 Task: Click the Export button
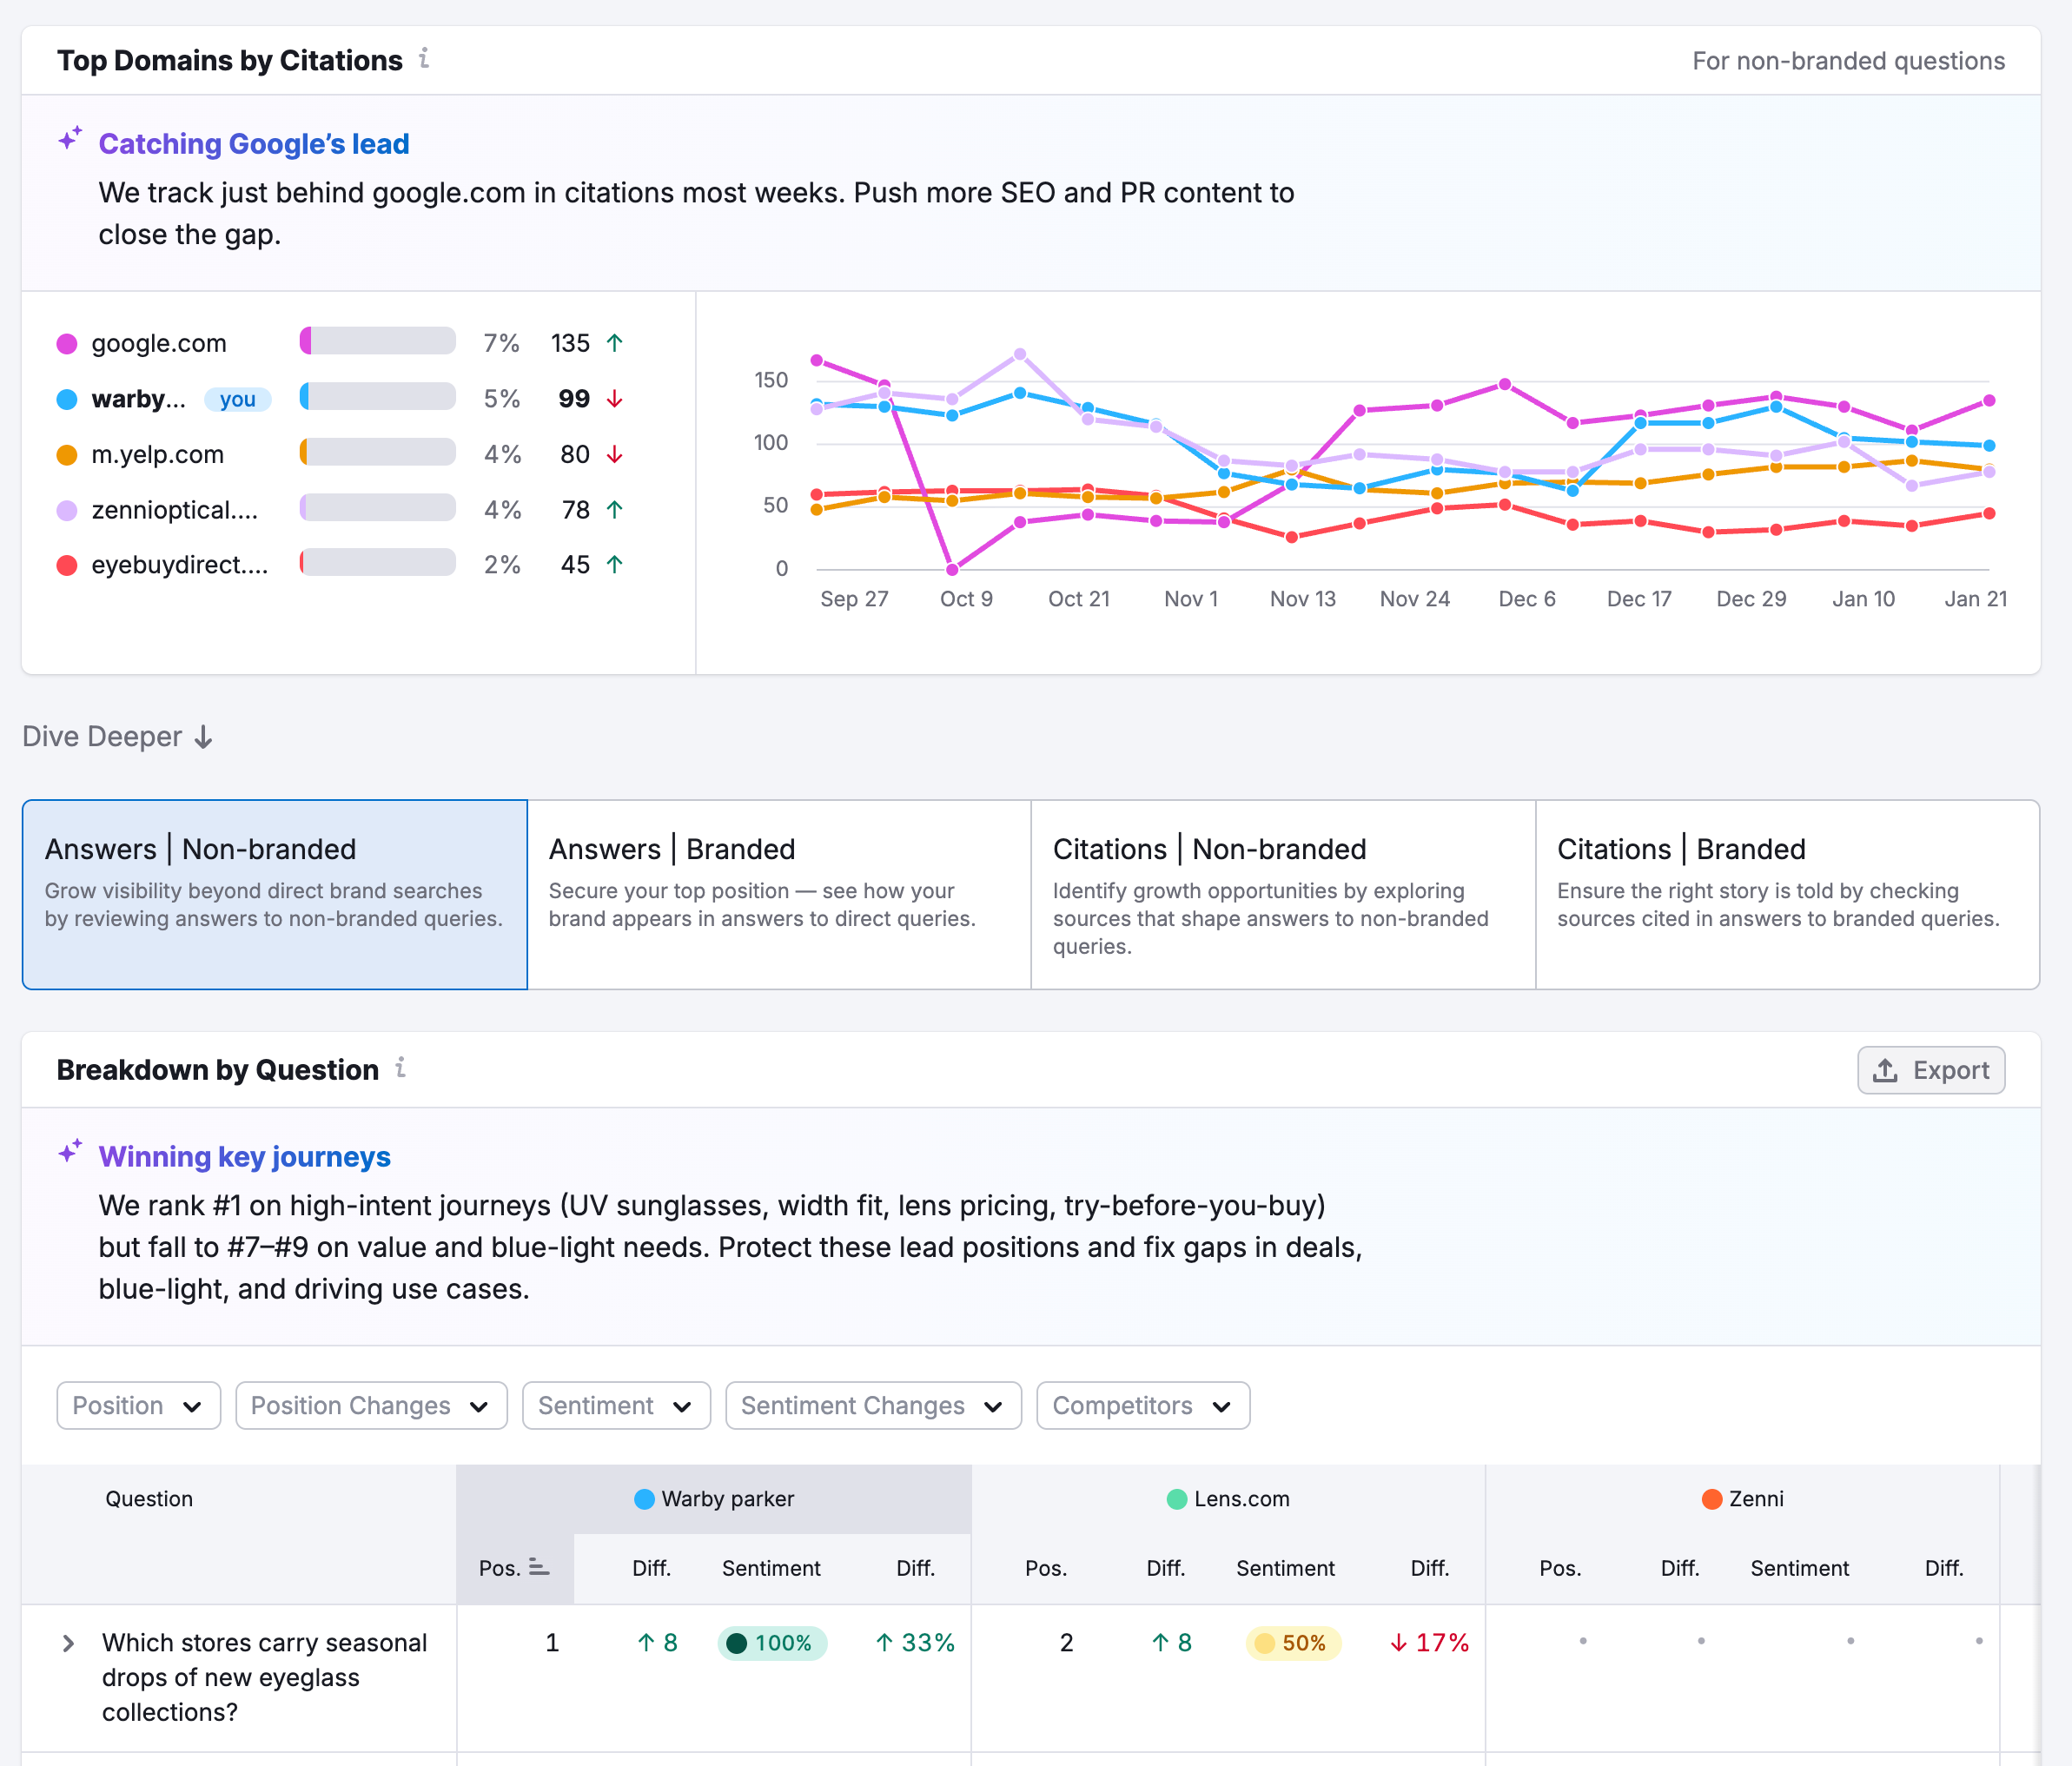point(1930,1070)
